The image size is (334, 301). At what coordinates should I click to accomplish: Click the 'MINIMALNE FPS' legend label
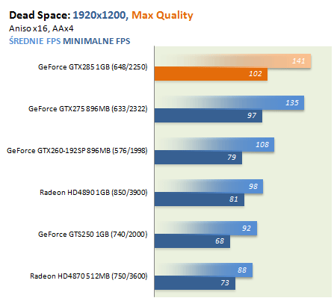[96, 41]
